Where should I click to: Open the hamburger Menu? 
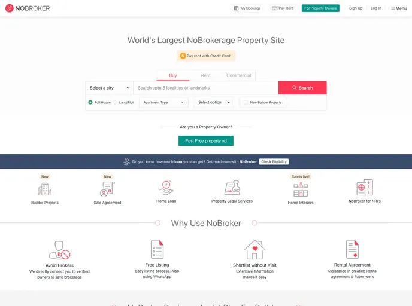pyautogui.click(x=399, y=8)
